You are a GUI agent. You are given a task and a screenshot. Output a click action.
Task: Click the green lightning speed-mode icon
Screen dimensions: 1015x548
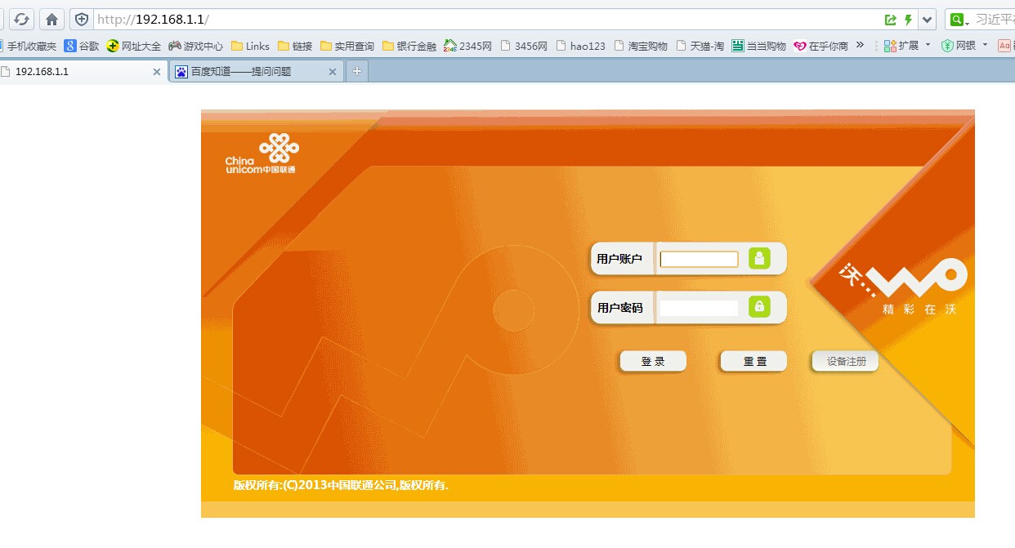909,20
